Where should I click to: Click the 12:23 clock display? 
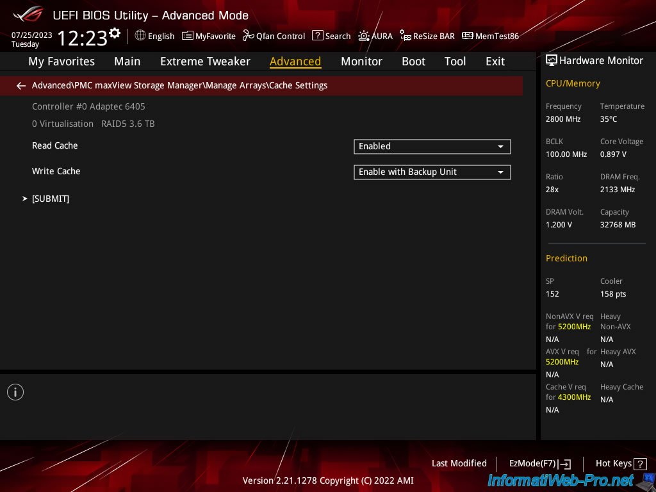83,38
